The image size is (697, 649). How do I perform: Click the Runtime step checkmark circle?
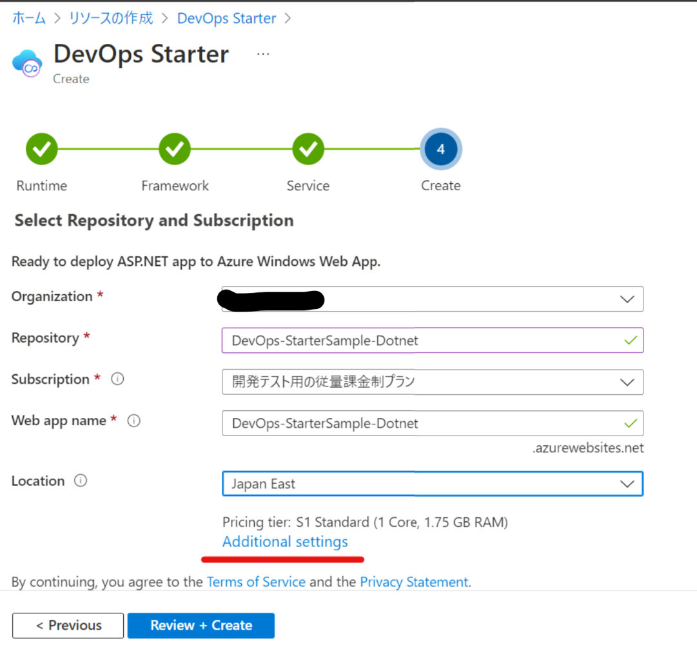(x=42, y=149)
